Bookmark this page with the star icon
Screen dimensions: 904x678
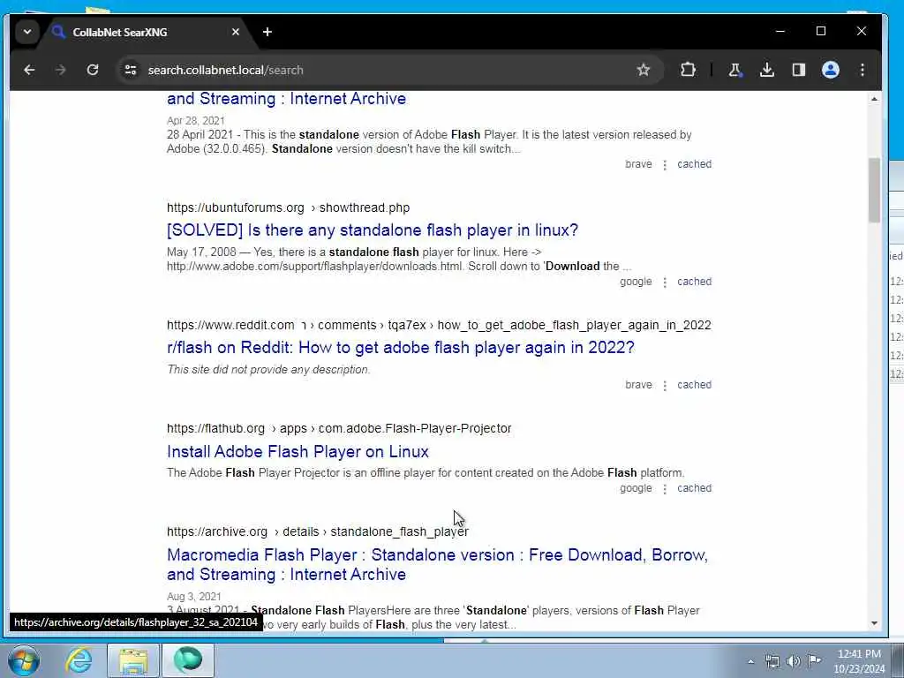coord(644,70)
